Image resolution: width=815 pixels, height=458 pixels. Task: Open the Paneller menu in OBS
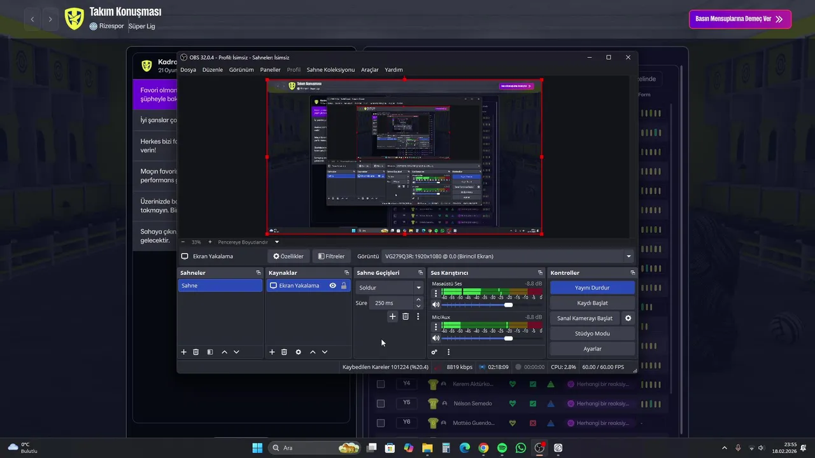(x=270, y=70)
